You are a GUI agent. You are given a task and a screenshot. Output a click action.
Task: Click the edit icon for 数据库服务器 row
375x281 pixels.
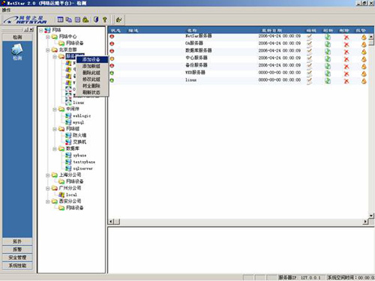click(x=310, y=51)
